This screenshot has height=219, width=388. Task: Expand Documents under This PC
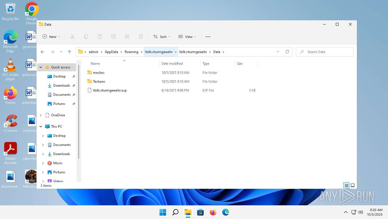point(43,145)
